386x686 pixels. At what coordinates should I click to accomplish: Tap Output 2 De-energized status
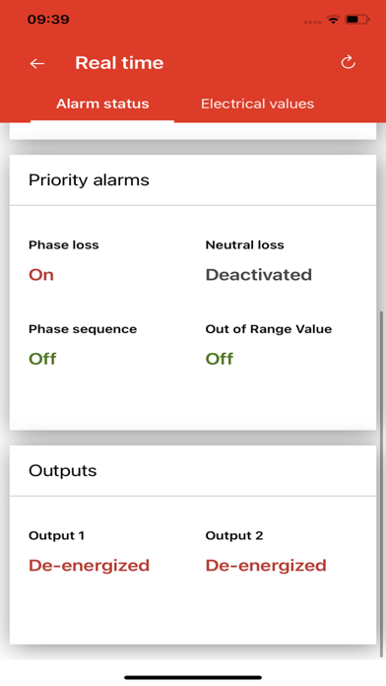pyautogui.click(x=266, y=565)
